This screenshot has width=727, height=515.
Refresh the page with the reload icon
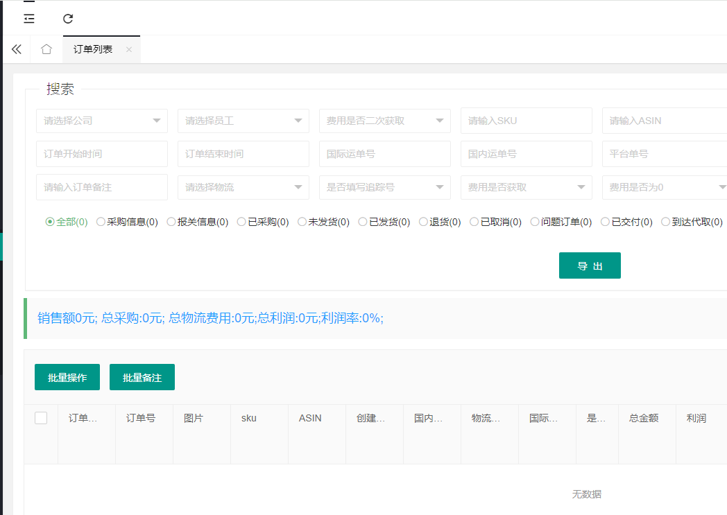[67, 19]
